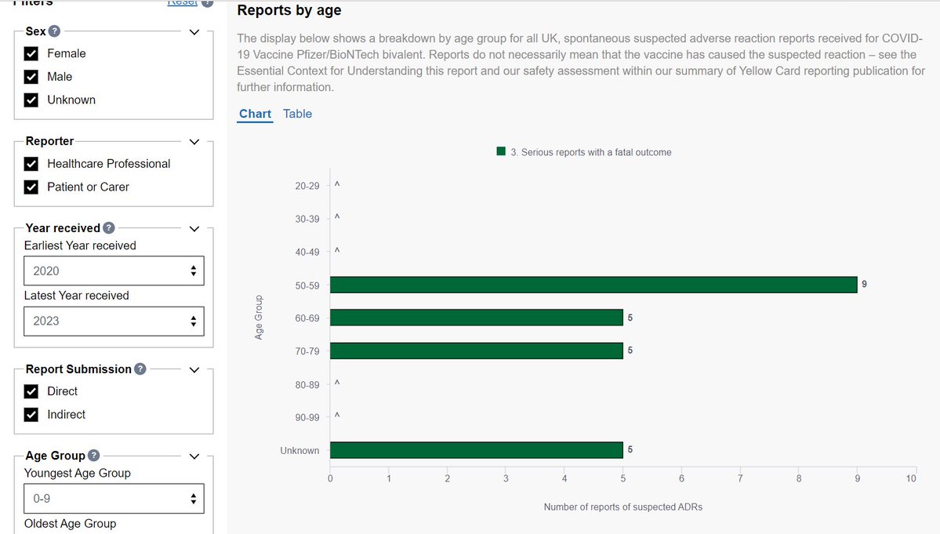Select the Youngest Age Group dropdown

point(114,498)
